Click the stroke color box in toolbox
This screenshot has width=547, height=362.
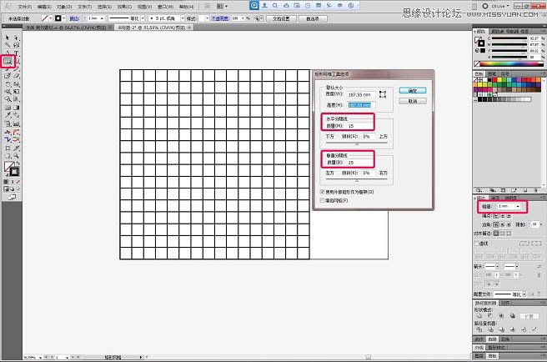(14, 171)
